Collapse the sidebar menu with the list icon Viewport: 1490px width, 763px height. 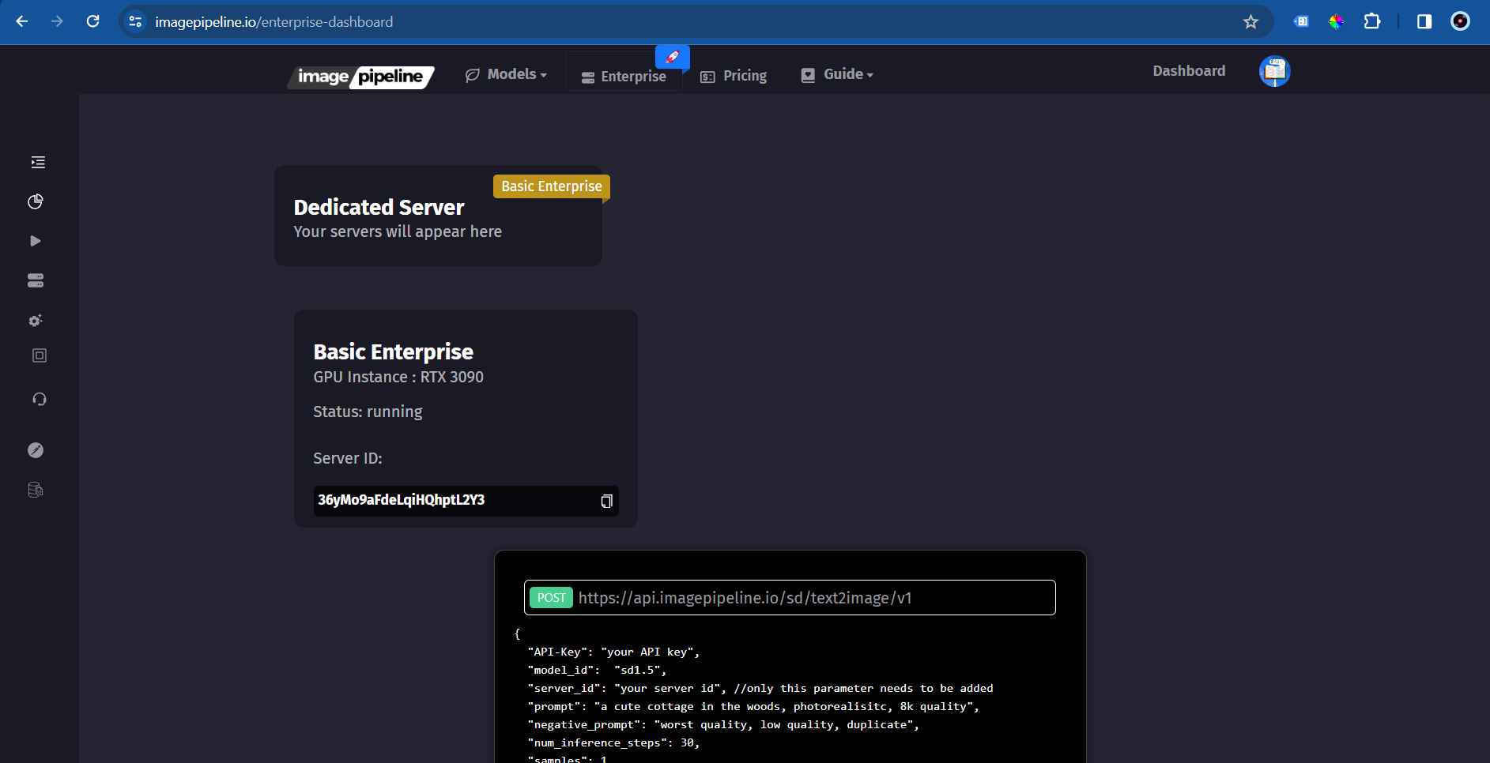[38, 162]
